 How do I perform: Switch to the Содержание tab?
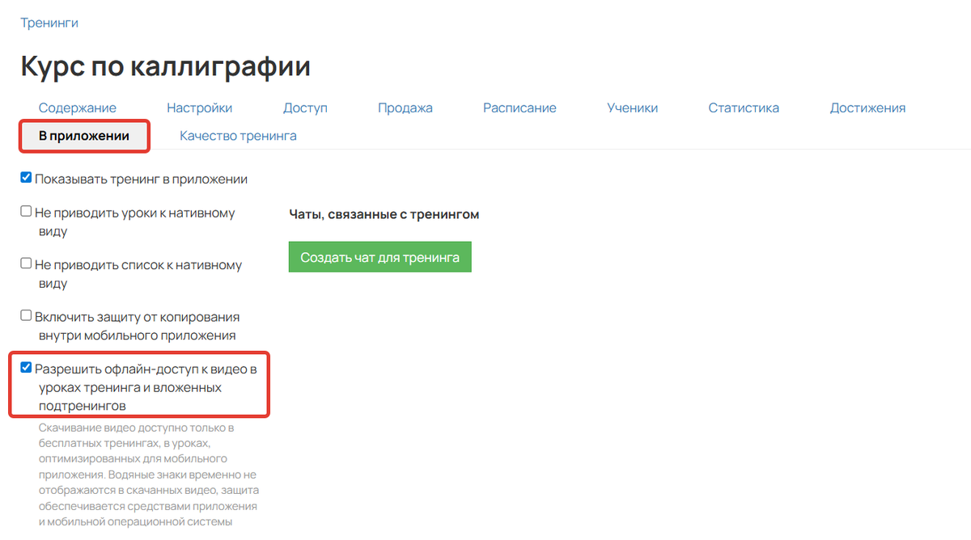(x=77, y=107)
